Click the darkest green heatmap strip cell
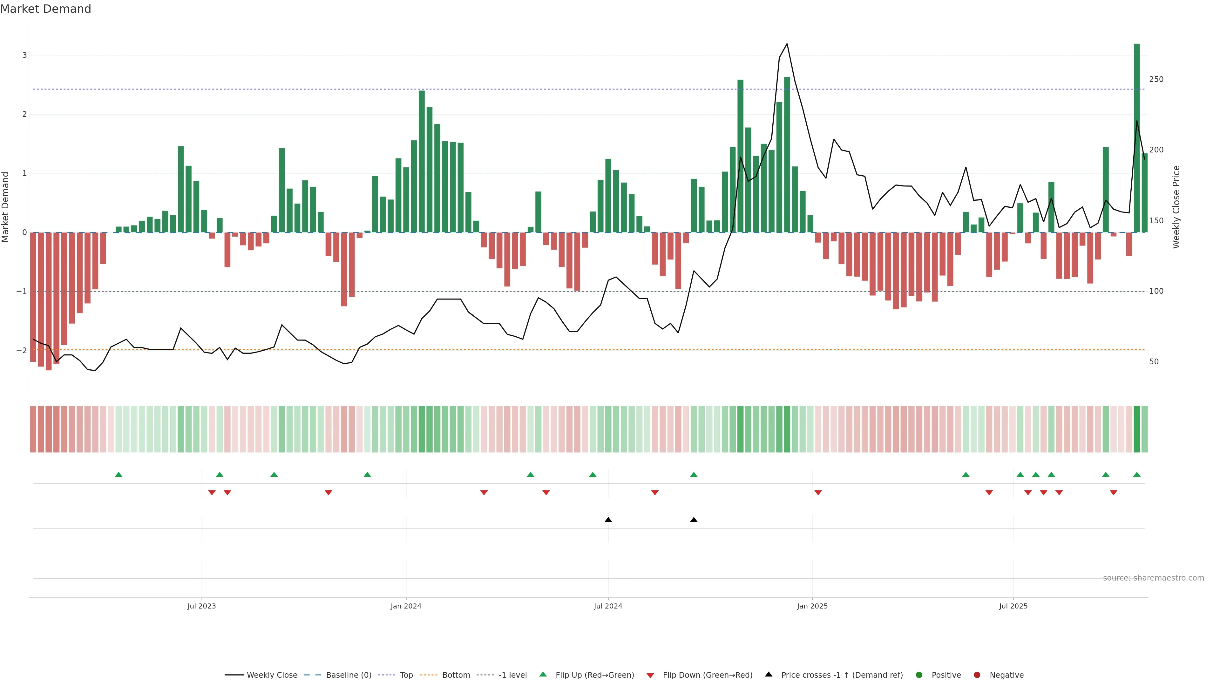 coord(1137,429)
